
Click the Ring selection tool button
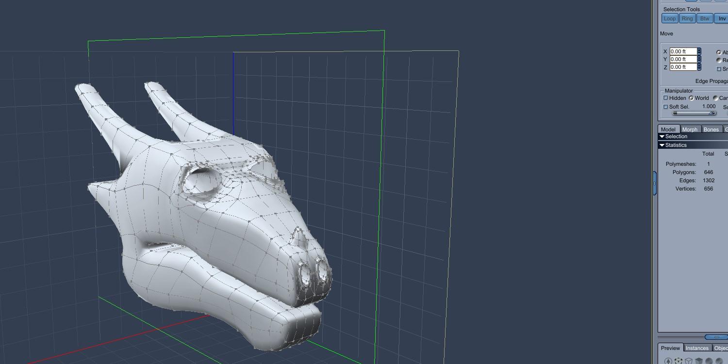[687, 18]
